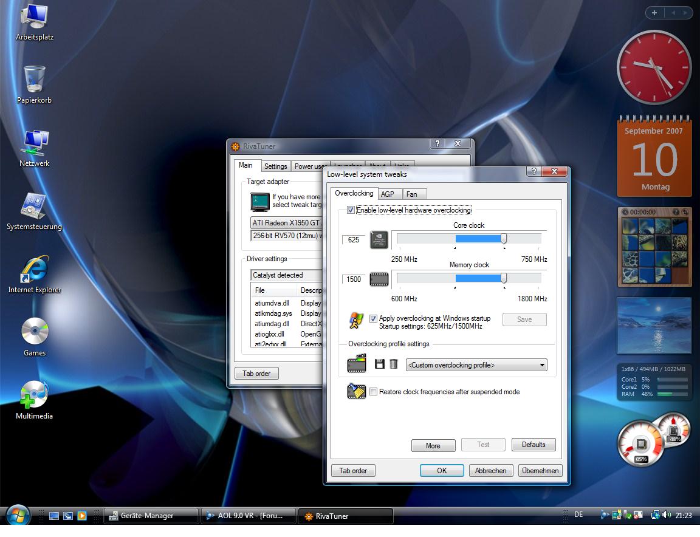Select atikmdag.sys in driver file list

point(273,313)
